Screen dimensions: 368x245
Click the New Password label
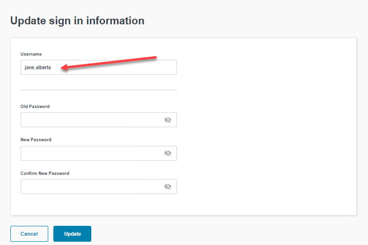[36, 140]
